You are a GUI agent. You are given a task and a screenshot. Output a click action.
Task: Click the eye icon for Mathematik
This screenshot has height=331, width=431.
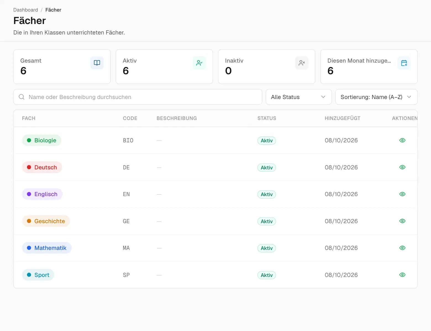[x=402, y=248]
